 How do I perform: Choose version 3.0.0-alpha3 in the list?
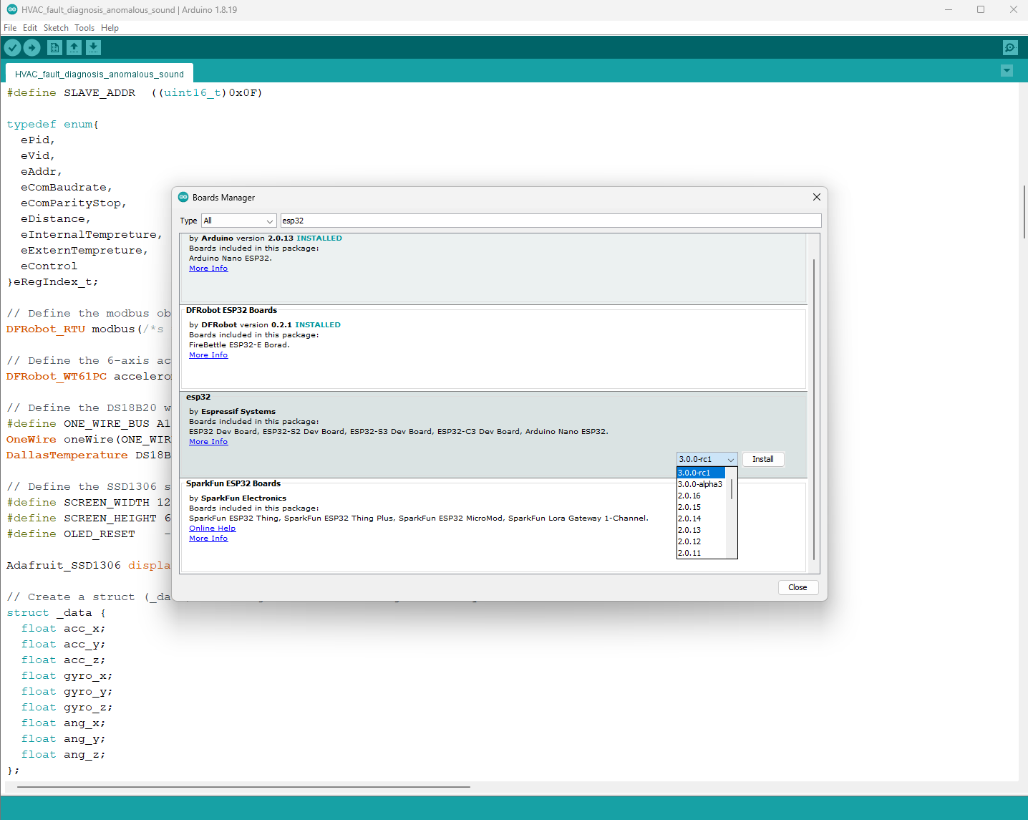(700, 484)
